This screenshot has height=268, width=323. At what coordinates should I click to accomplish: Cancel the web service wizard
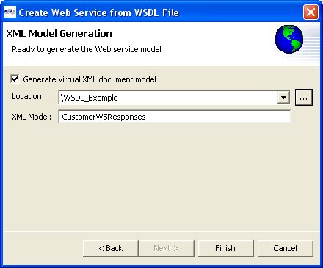285,248
